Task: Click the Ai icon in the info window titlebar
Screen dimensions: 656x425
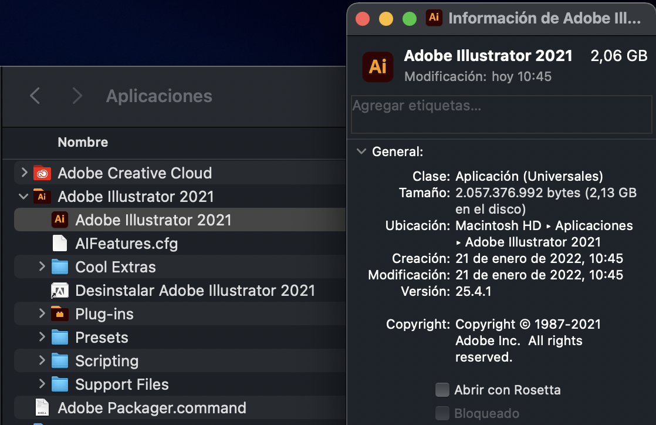Action: tap(434, 18)
